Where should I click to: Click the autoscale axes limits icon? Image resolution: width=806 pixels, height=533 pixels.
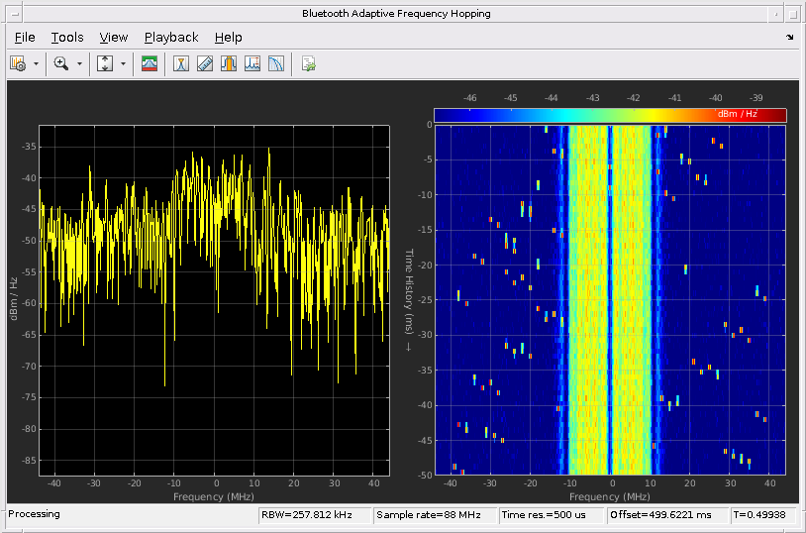(105, 63)
